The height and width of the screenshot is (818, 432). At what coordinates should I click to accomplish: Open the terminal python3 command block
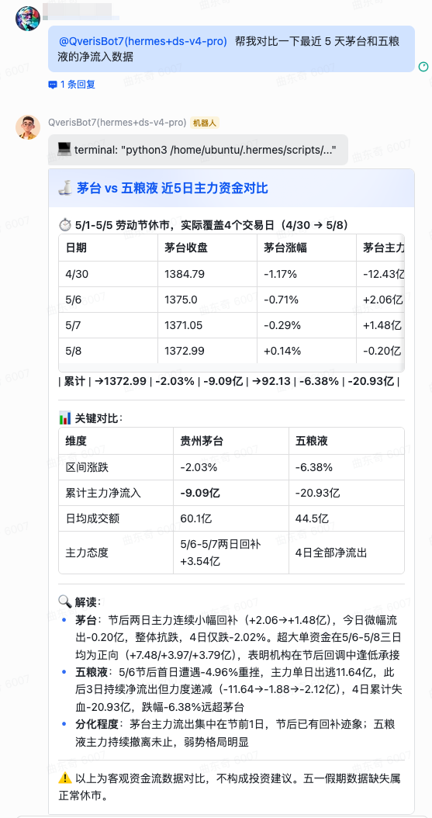click(x=198, y=151)
